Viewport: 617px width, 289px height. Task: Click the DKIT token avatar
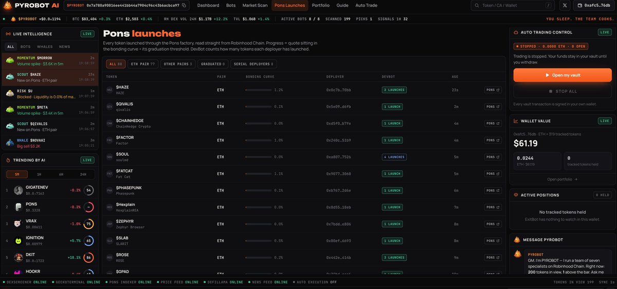19,257
